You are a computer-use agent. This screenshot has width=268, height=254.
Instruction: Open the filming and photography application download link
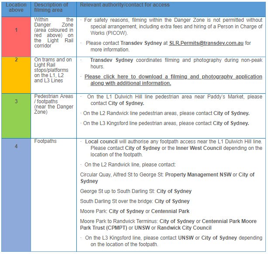coord(173,80)
